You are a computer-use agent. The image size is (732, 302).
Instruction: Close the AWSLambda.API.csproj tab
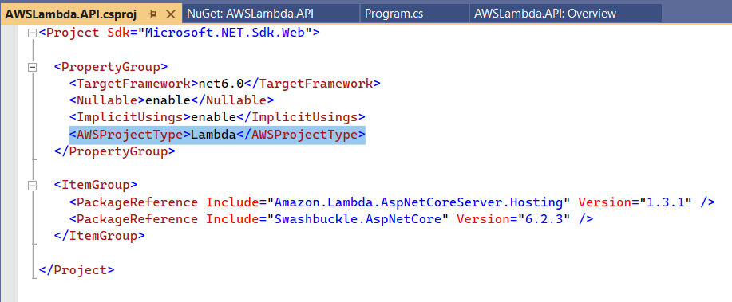[x=171, y=14]
